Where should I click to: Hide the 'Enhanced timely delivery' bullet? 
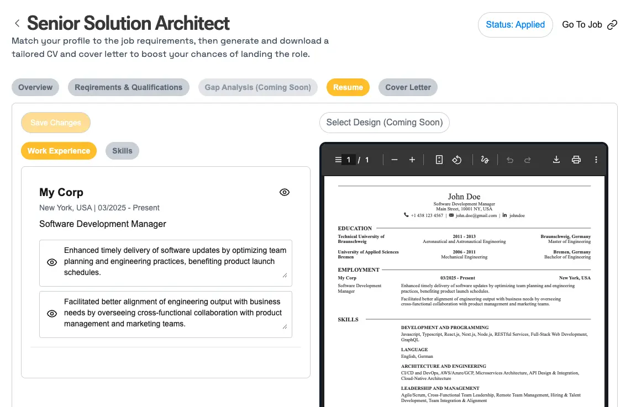[x=52, y=262]
